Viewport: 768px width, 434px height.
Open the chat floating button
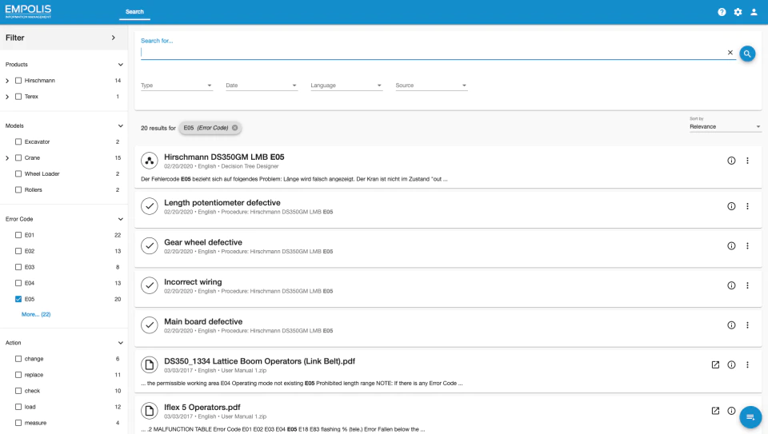coord(750,417)
